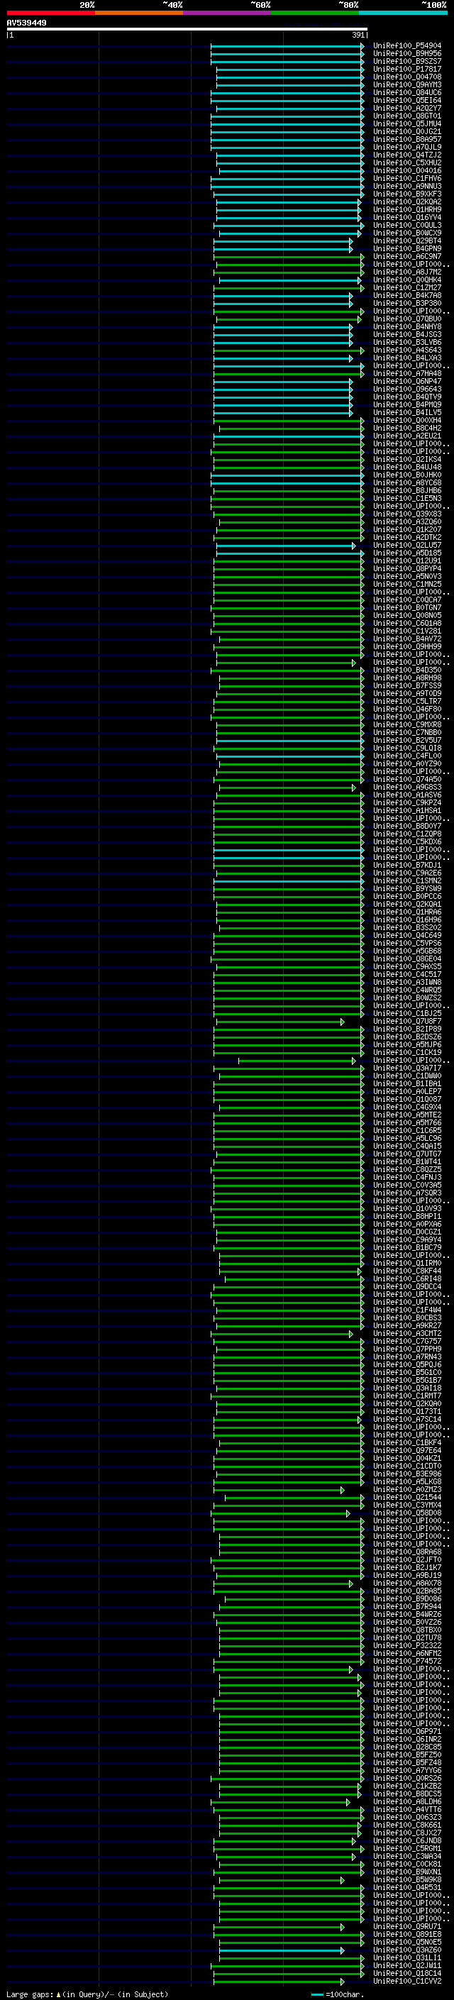This screenshot has width=454, height=2000.
Task: Select hit label UniRef100_Q8GE04
Action: click(407, 959)
